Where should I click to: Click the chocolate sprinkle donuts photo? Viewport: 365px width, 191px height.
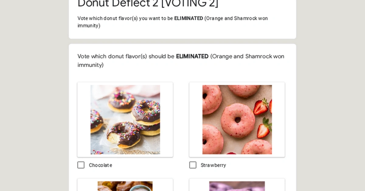click(x=125, y=119)
